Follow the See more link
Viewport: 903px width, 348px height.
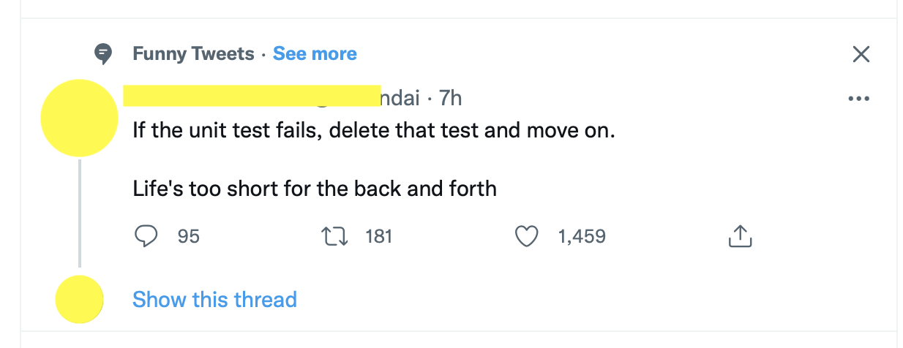tap(315, 53)
